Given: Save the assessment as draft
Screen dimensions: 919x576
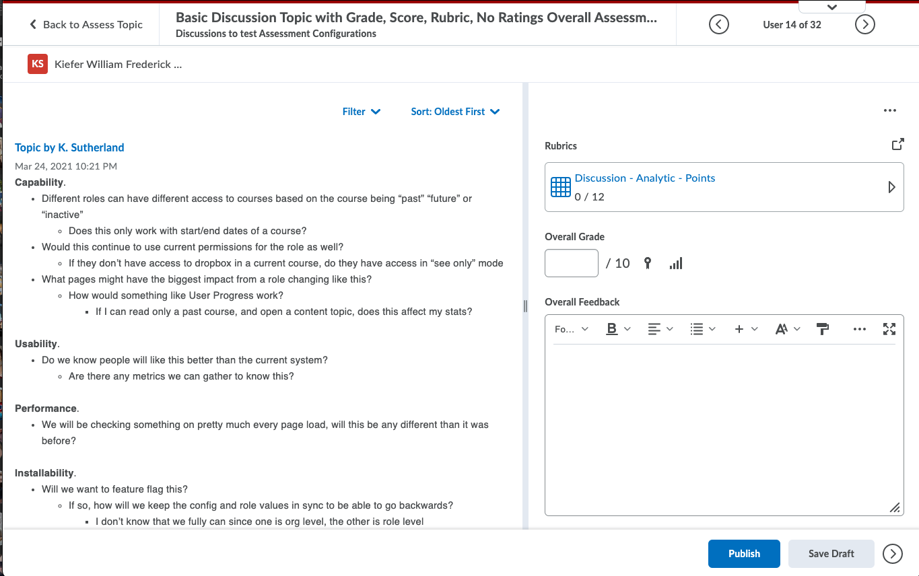Looking at the screenshot, I should click(831, 553).
